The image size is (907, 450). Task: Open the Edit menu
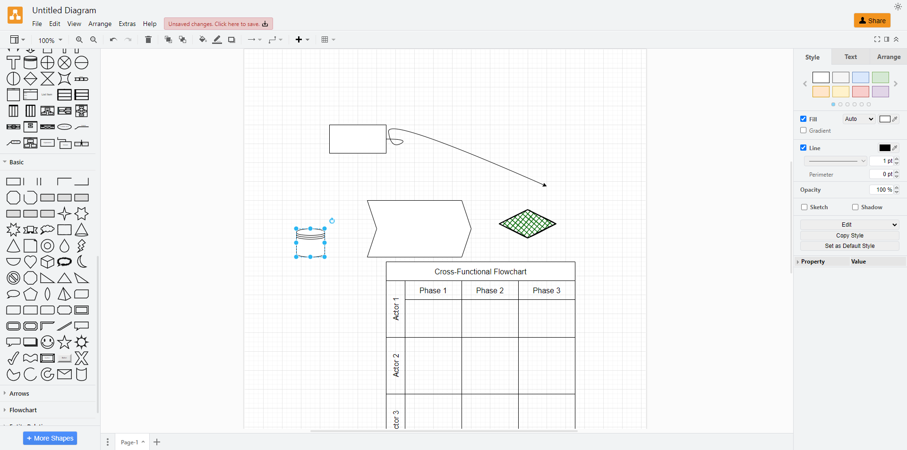55,24
